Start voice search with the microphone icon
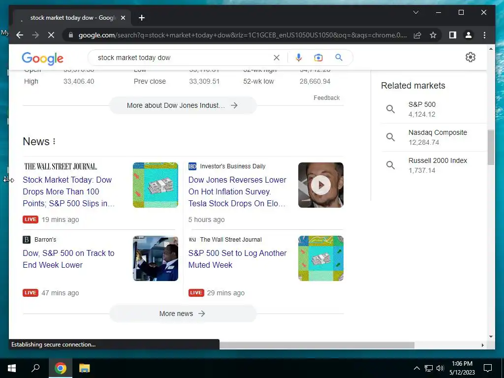Screen dimensions: 504x378 pyautogui.click(x=299, y=58)
